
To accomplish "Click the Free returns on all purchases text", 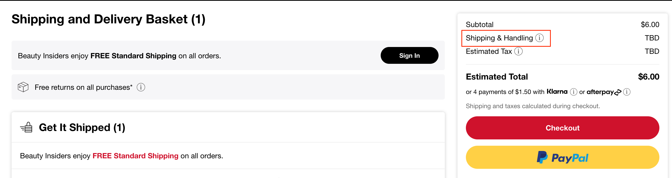I will coord(84,87).
